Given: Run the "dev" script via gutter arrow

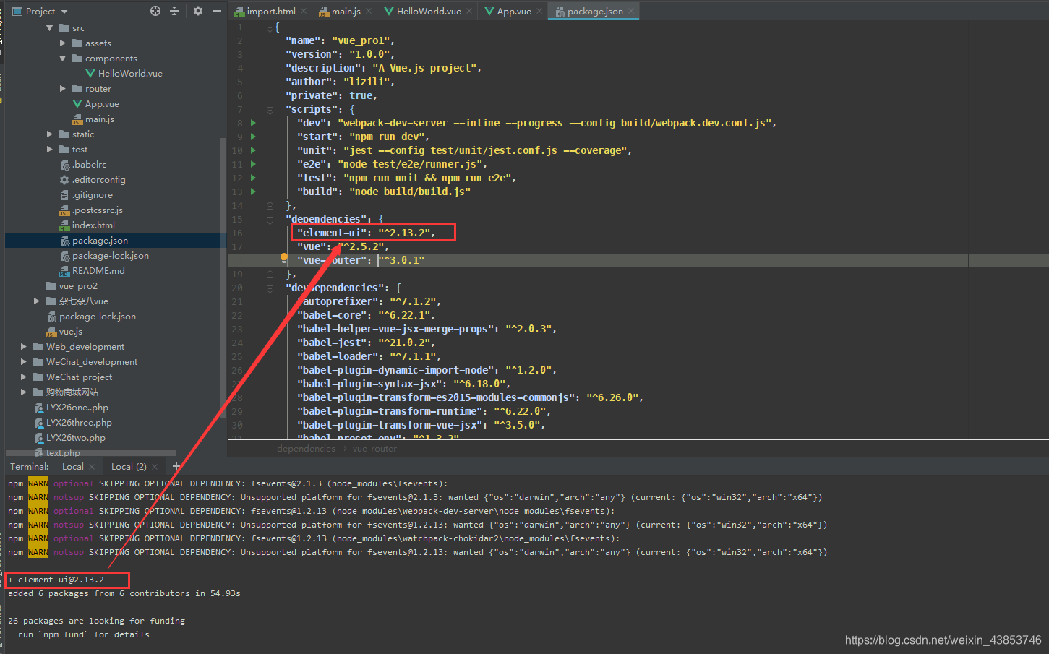Looking at the screenshot, I should click(x=253, y=123).
